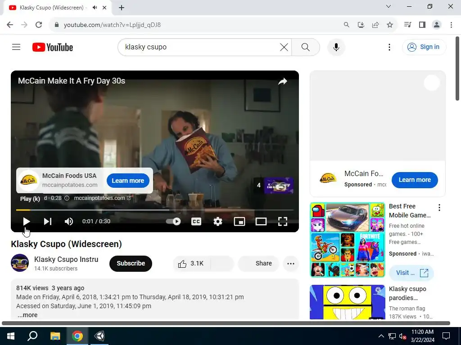Click install app icon in address bar
Viewport: 461px width, 345px height.
tap(361, 25)
